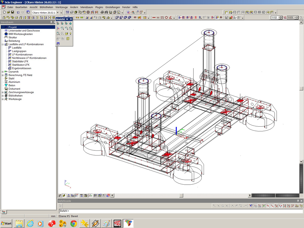Open Google Chrome from the taskbar
The image size is (304, 228).
pyautogui.click(x=73, y=223)
